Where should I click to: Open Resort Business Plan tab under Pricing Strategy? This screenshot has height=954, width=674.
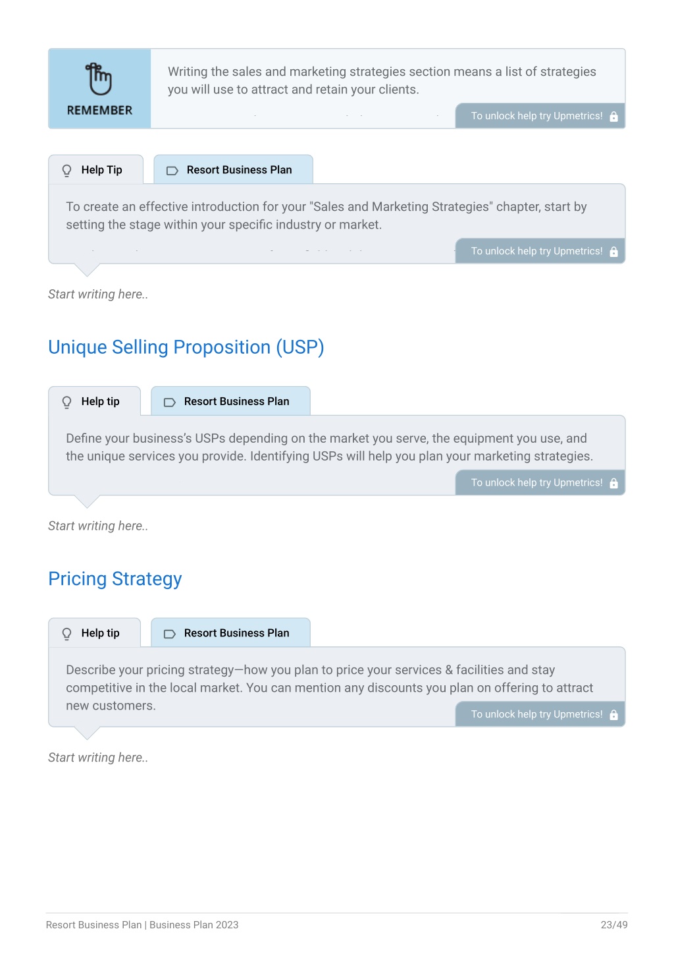tap(230, 632)
